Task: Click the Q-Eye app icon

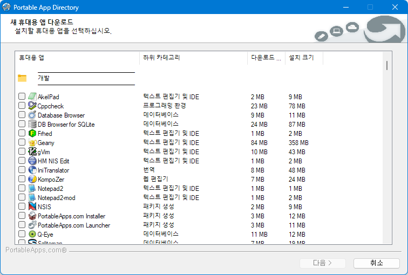Action: pos(32,234)
